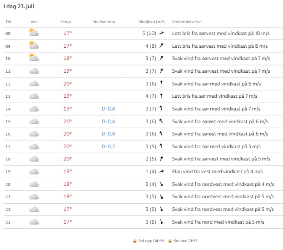283x250 pixels.
Task: Click the partly sunny weather icon at 10
Action: click(x=34, y=58)
